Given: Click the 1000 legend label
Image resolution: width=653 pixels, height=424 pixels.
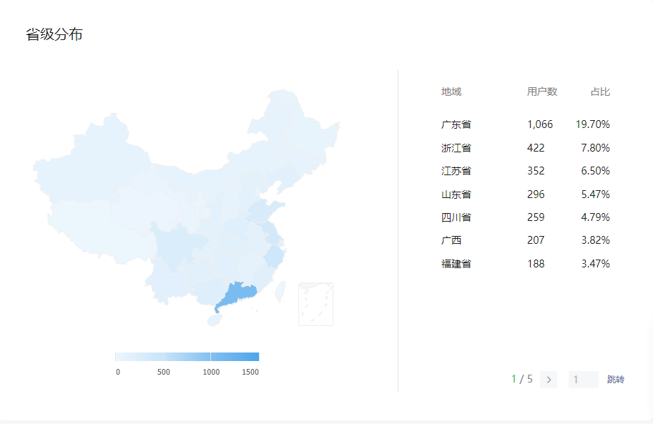Looking at the screenshot, I should 211,372.
